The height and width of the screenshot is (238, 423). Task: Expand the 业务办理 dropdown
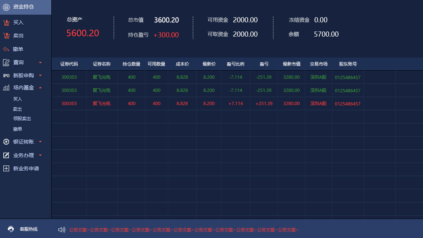pos(40,155)
